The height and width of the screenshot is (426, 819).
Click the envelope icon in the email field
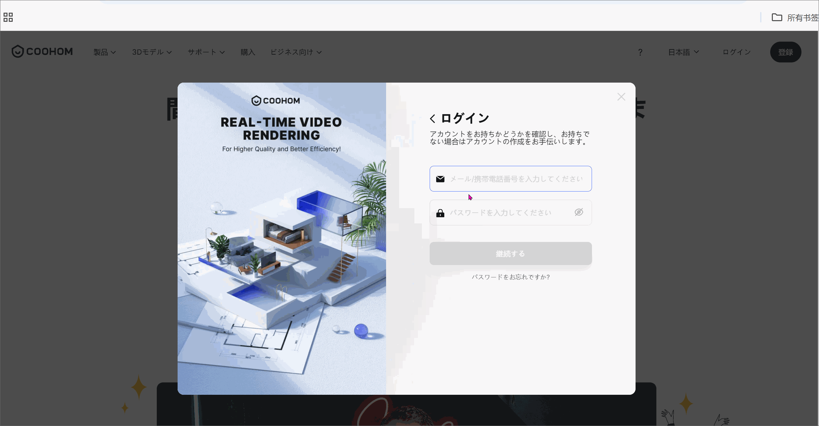click(x=440, y=179)
